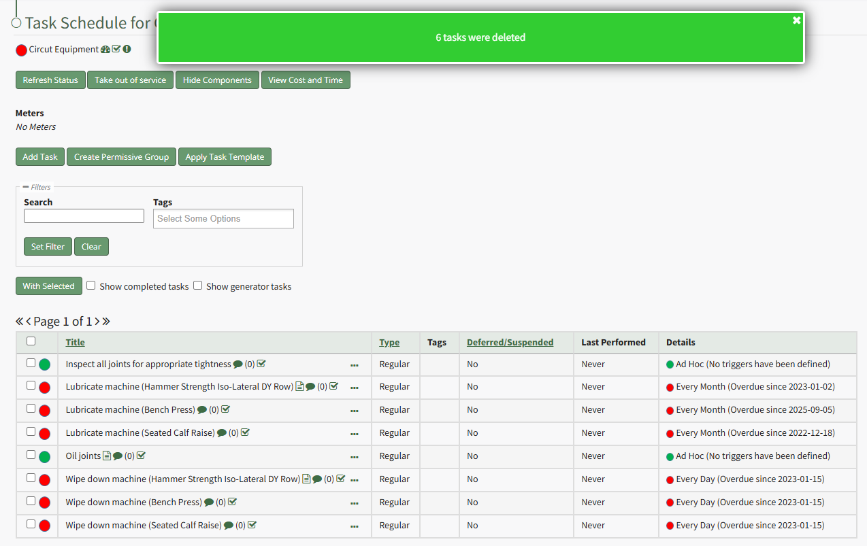
Task: Click the Apply Task Template button
Action: click(225, 157)
